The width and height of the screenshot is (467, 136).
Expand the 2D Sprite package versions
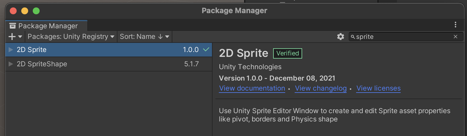pyautogui.click(x=11, y=50)
